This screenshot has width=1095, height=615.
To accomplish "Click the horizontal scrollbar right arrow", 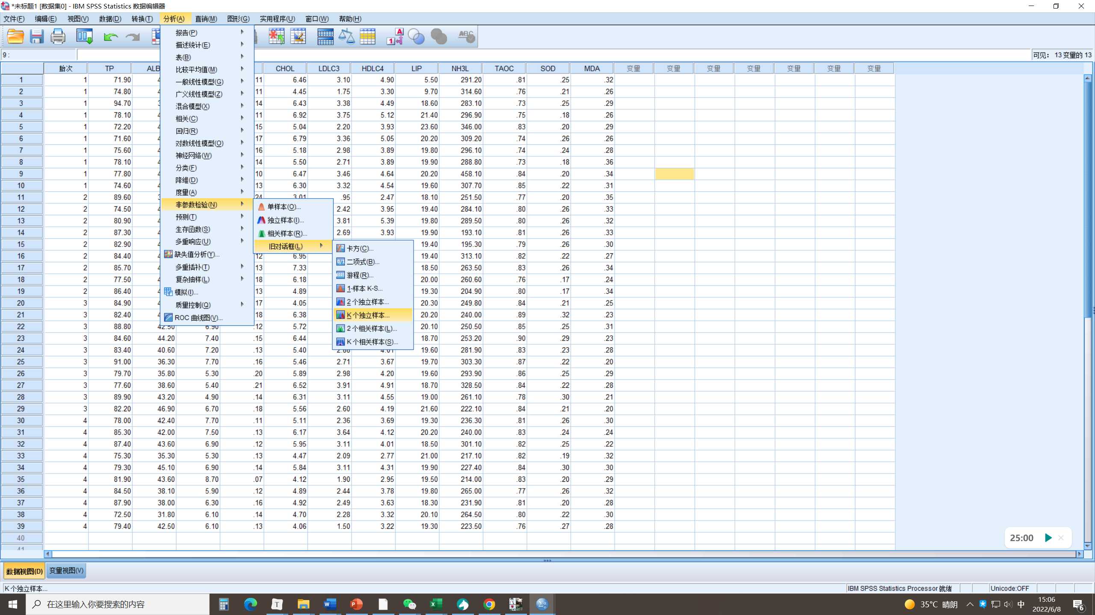I will click(x=1080, y=554).
